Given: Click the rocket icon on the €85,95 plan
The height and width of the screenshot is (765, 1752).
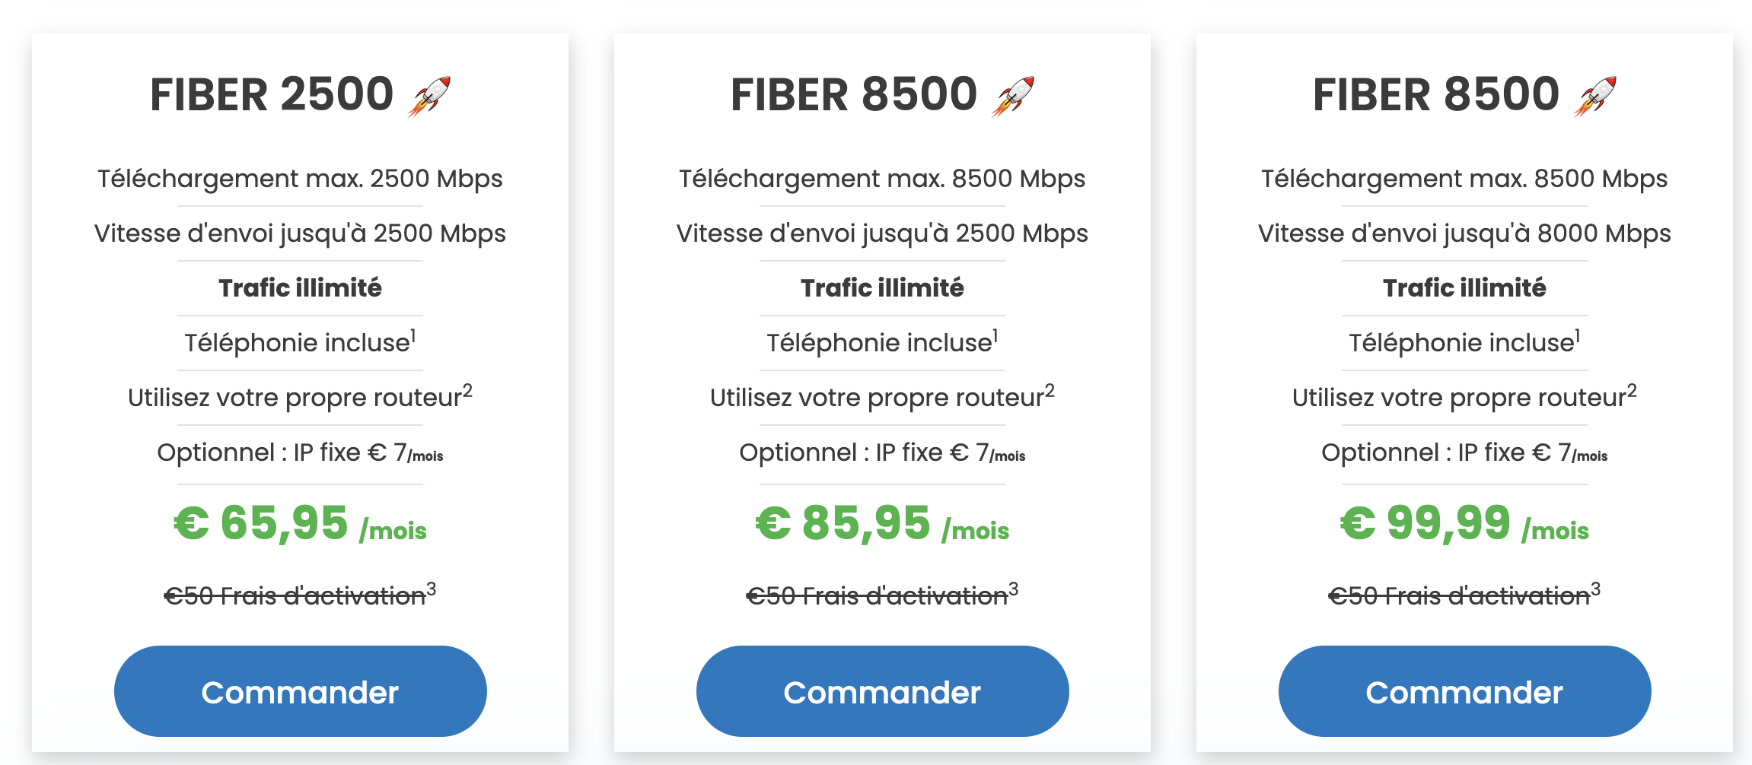Looking at the screenshot, I should tap(1013, 97).
